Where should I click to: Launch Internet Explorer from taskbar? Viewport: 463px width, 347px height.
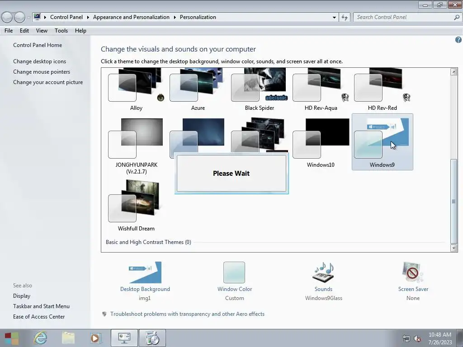click(x=40, y=338)
